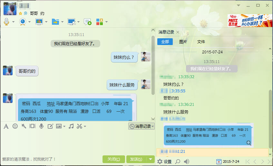Share music with the note icon

pos(71,126)
